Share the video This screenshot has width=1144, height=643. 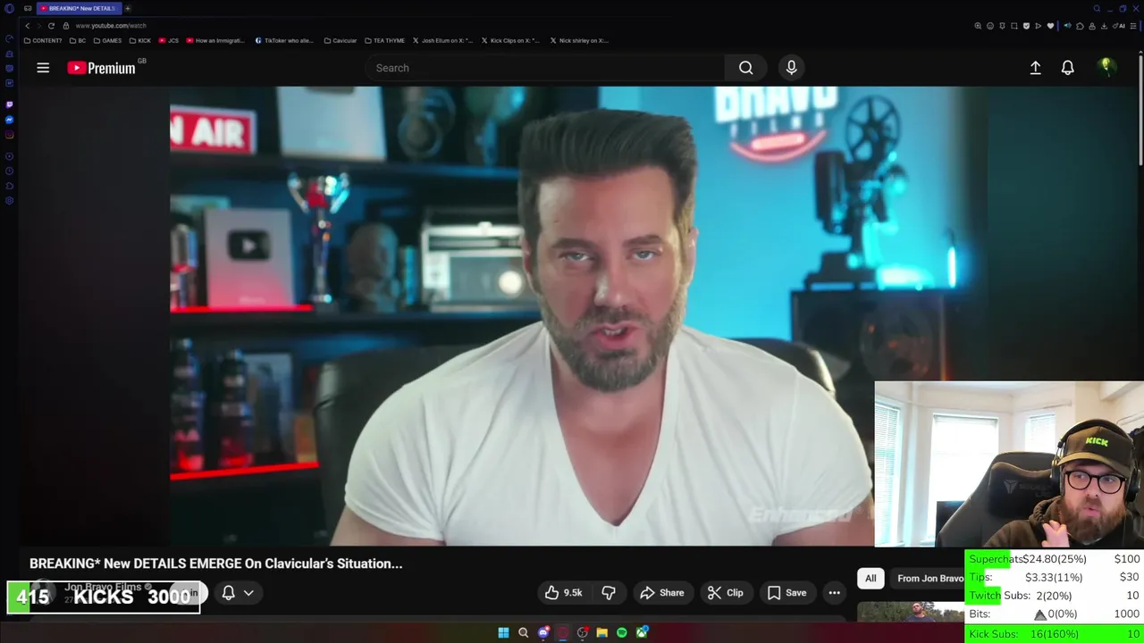(662, 593)
